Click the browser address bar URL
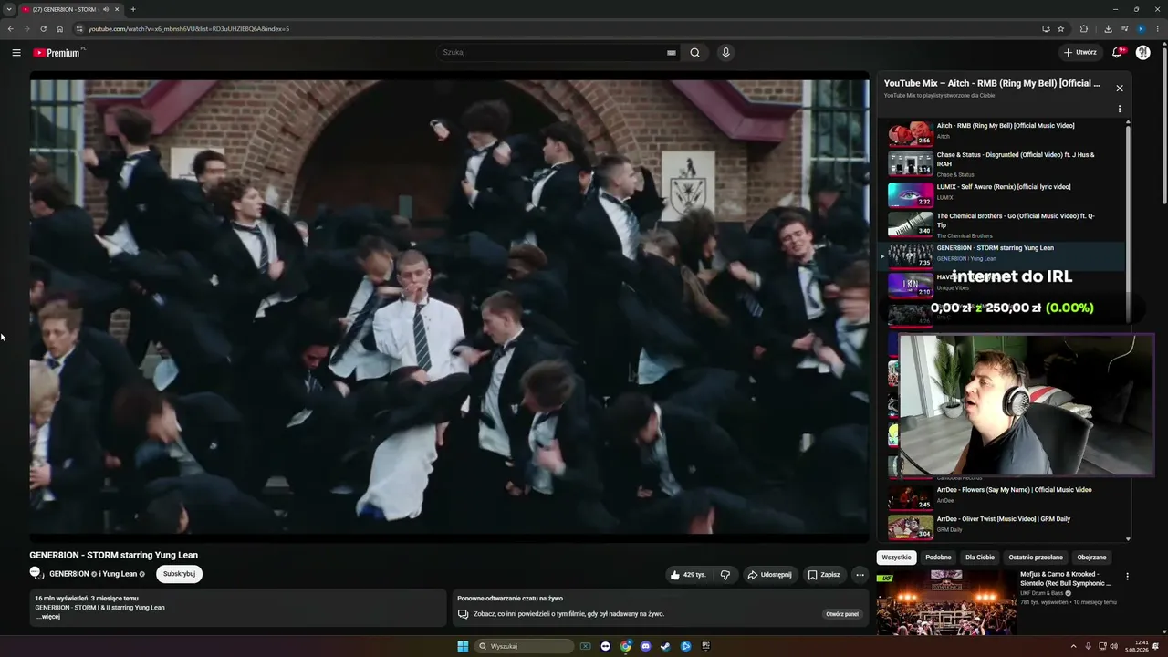The image size is (1168, 657). (189, 28)
